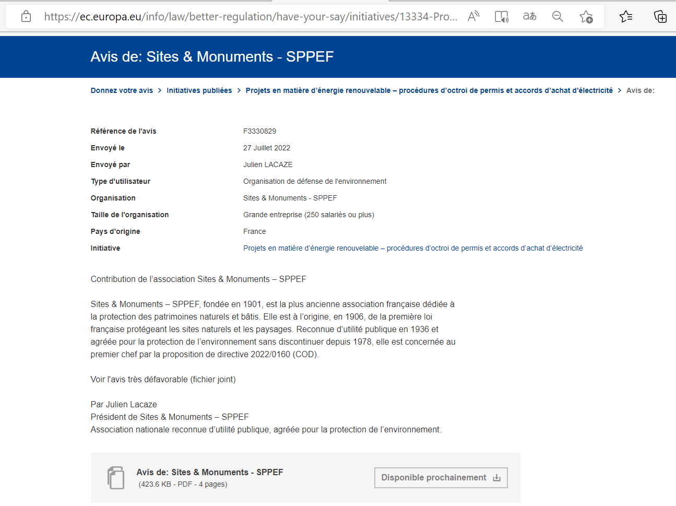This screenshot has width=676, height=506.
Task: Click the country value France
Action: point(255,231)
